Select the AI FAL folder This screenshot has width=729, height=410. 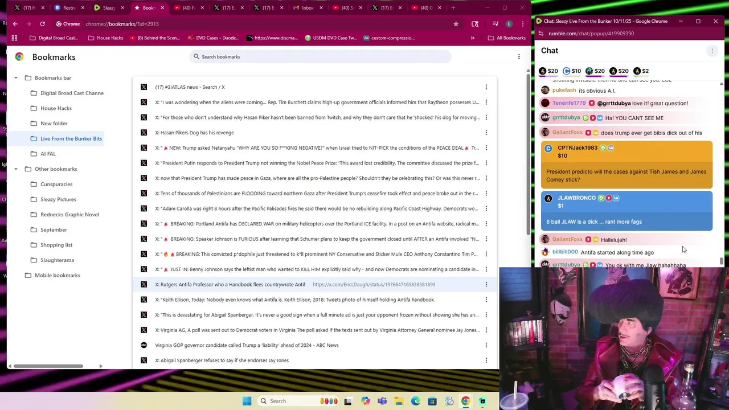43,154
